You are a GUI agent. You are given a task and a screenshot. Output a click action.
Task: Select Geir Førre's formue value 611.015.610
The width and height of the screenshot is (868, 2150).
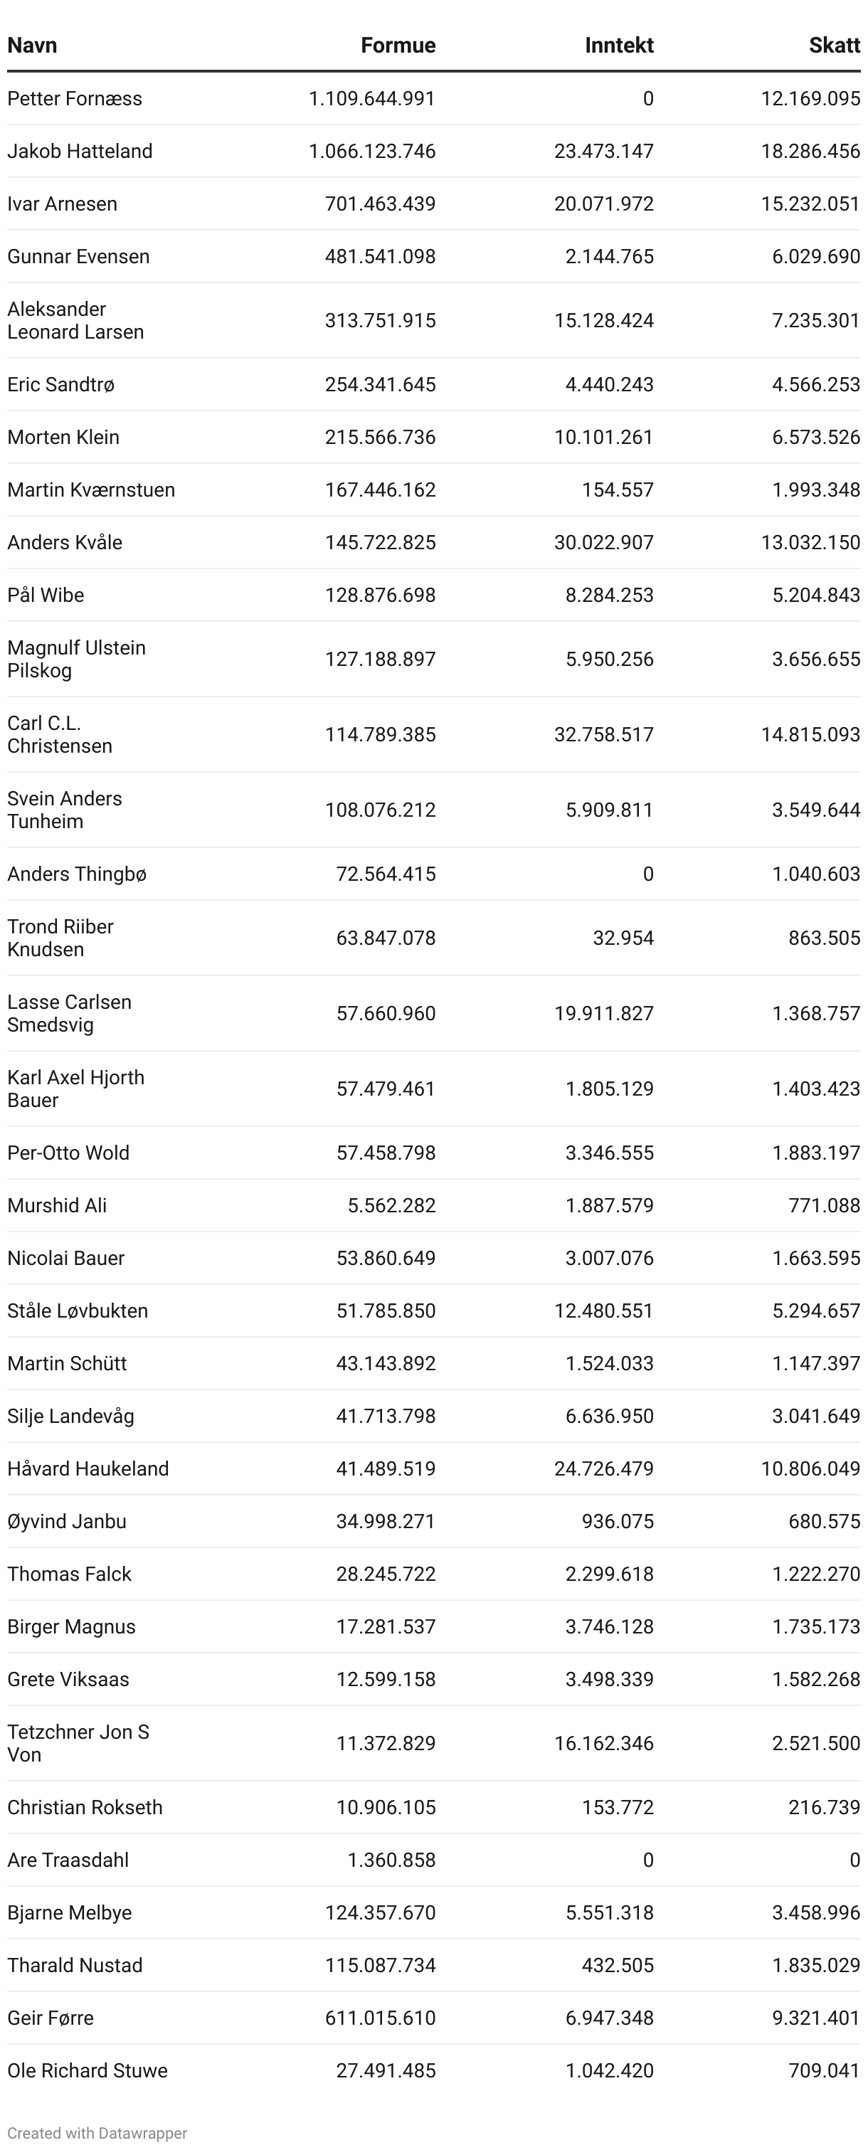click(x=380, y=2017)
